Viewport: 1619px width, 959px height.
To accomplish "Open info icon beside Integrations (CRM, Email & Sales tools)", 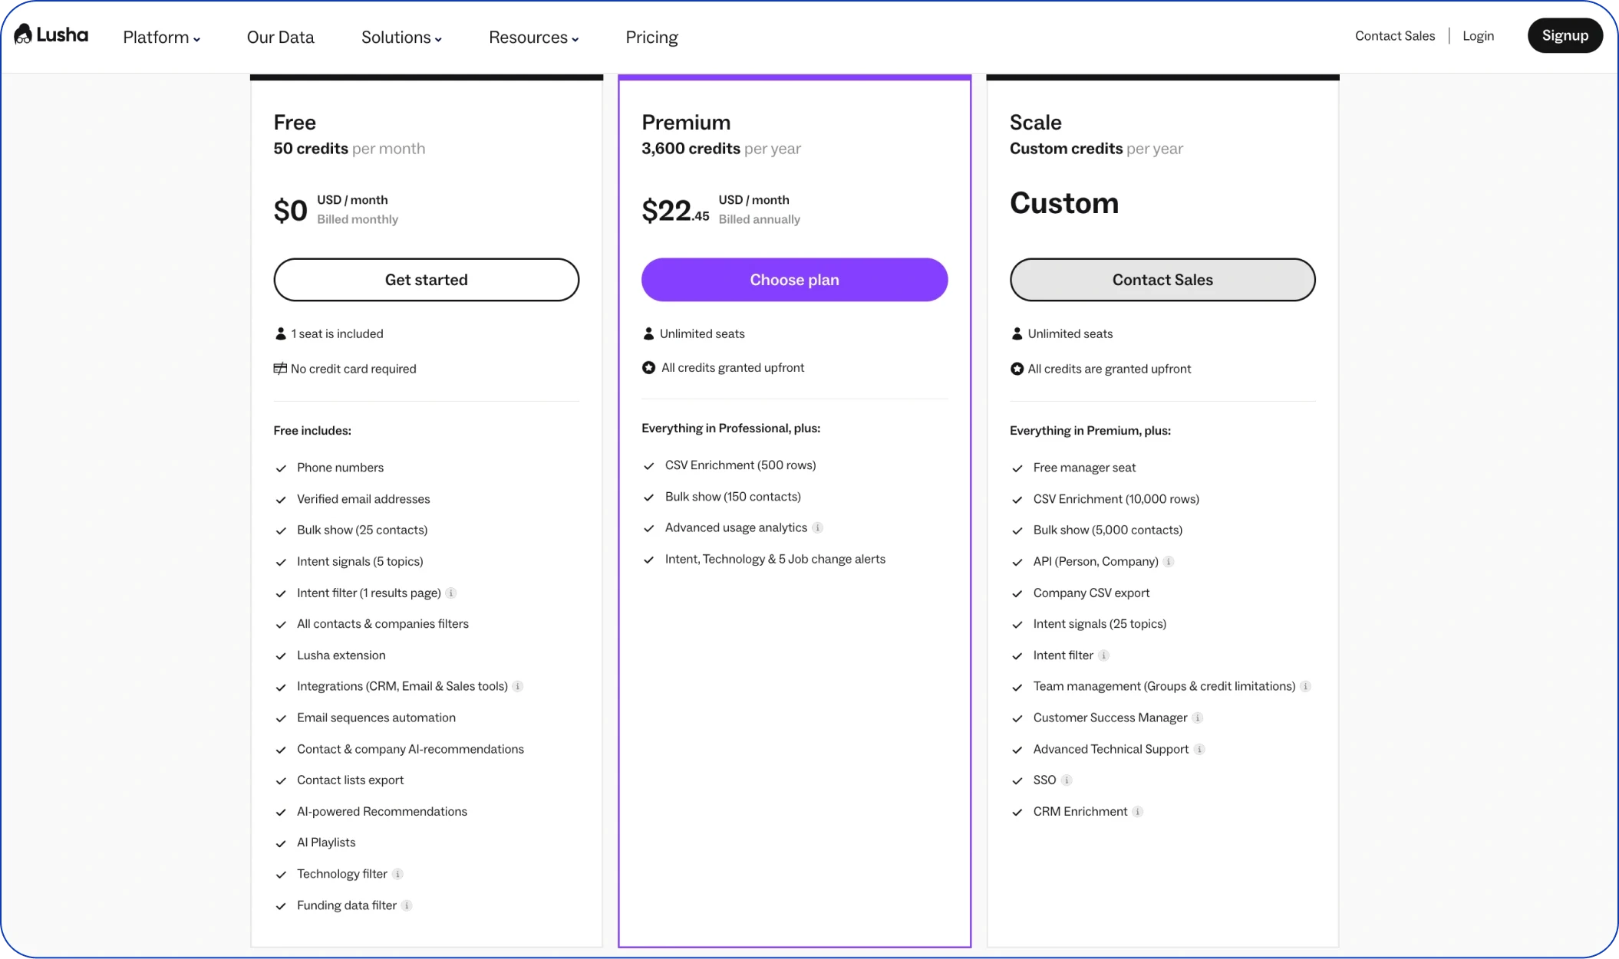I will [x=518, y=687].
